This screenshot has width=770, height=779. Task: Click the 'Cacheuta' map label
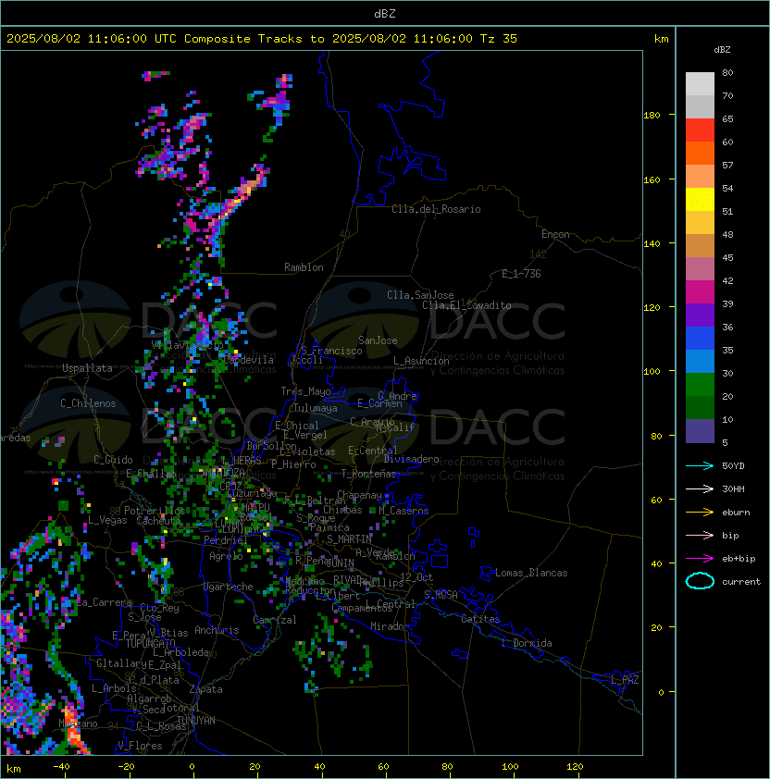(x=158, y=521)
